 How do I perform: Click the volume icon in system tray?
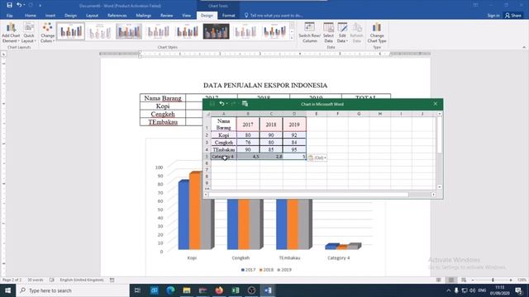click(473, 290)
